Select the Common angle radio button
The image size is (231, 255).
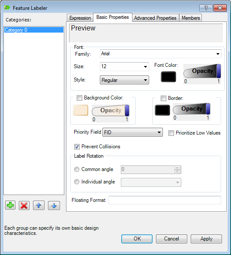(x=77, y=169)
